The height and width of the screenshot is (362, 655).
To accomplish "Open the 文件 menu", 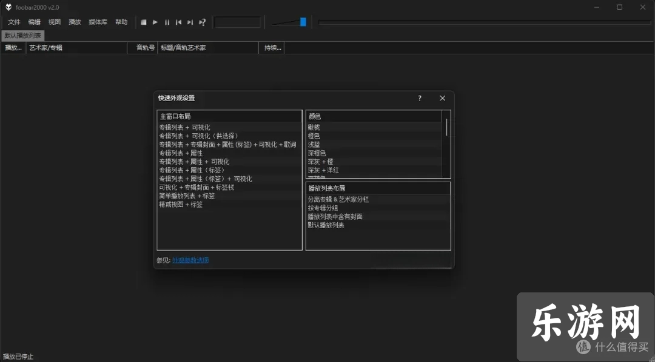I will 14,22.
